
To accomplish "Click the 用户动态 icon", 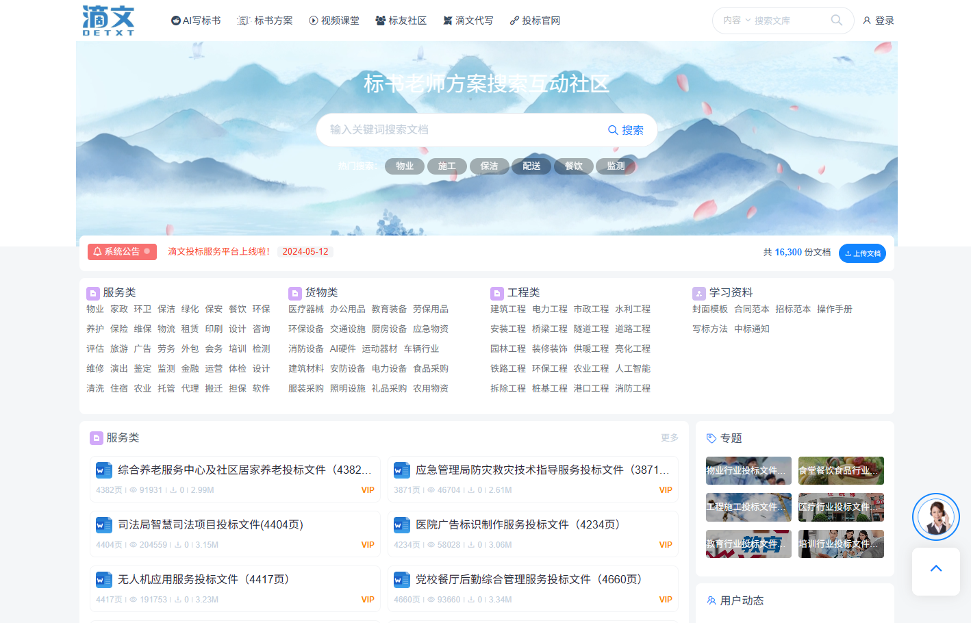I will click(x=711, y=600).
